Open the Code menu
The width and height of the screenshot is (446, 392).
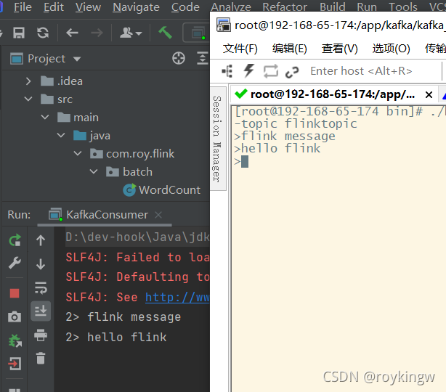[x=185, y=7]
